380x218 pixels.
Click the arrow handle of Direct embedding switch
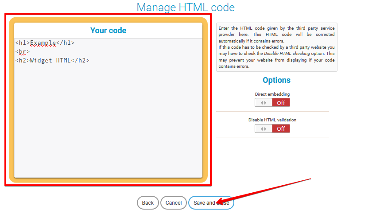click(264, 103)
